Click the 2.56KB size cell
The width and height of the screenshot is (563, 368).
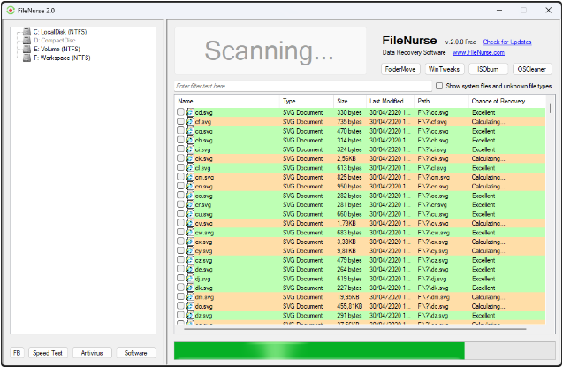tap(346, 158)
